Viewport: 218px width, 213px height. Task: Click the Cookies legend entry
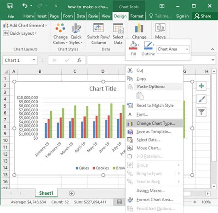(x=101, y=168)
